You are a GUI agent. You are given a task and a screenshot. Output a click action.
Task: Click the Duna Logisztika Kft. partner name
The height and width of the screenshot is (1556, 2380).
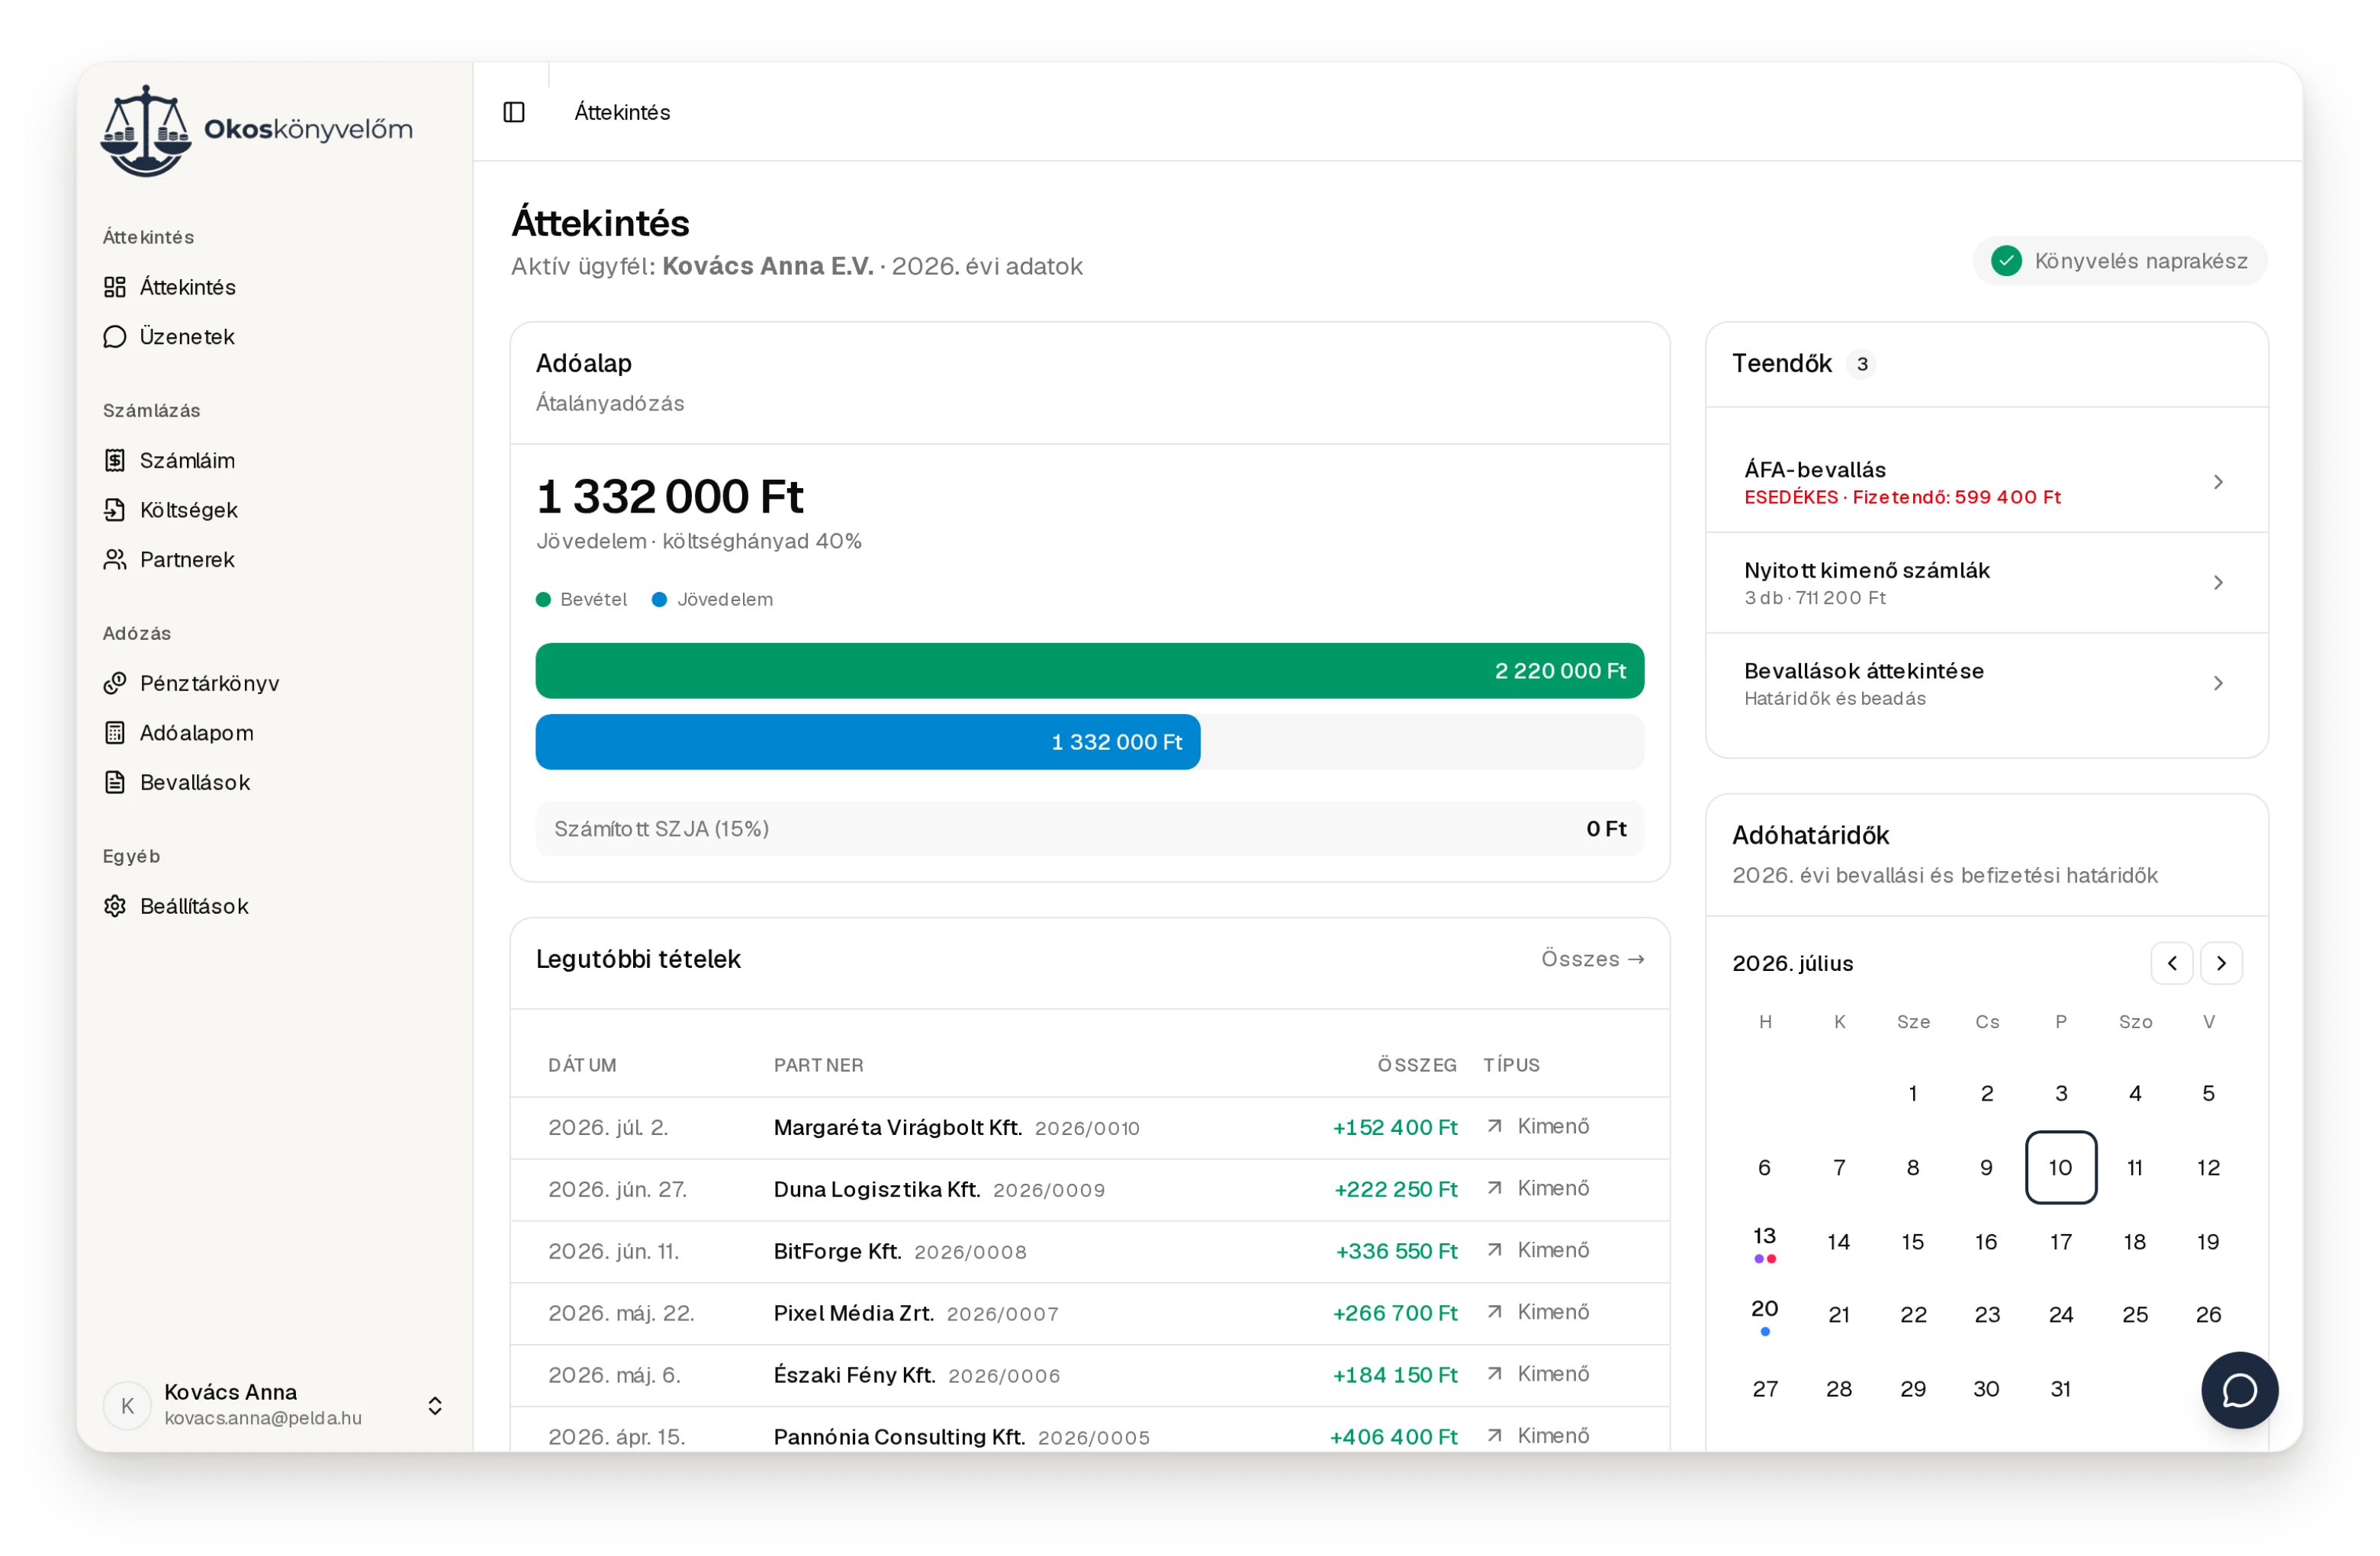coord(876,1189)
